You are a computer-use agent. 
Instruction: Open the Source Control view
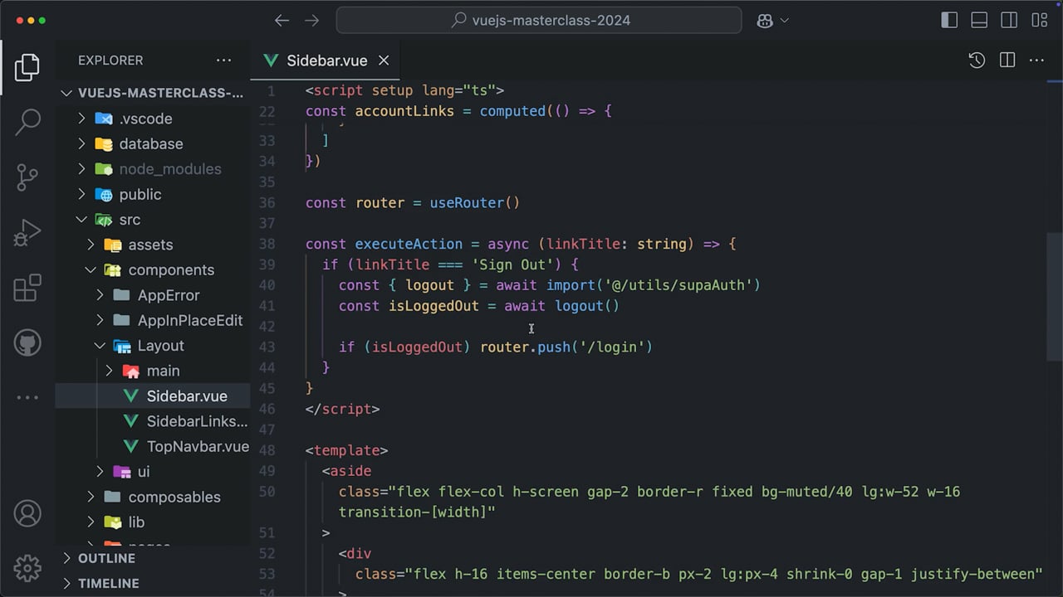click(x=27, y=177)
